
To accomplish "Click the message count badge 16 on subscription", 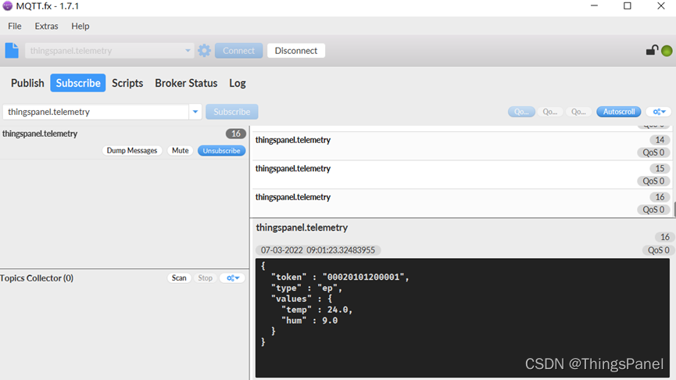I will click(x=236, y=134).
